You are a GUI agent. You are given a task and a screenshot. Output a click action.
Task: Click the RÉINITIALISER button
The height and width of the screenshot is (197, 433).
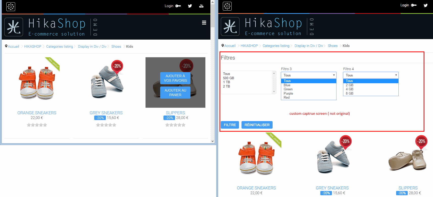(x=257, y=125)
